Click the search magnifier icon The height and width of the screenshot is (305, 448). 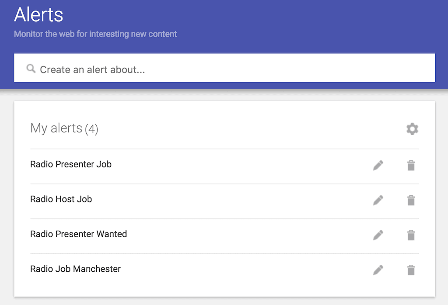[x=31, y=69]
